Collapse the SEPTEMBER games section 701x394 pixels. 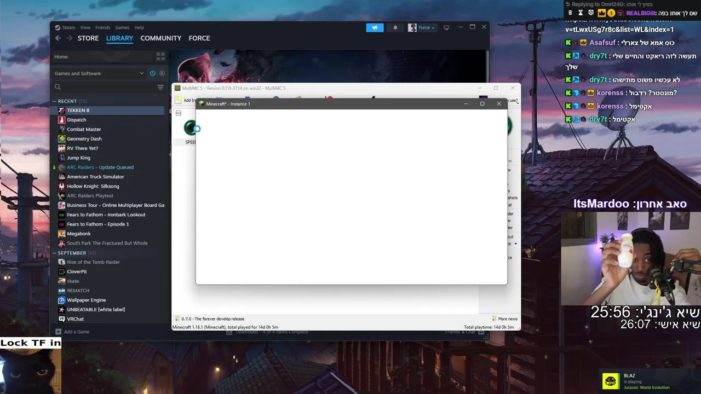coord(55,253)
